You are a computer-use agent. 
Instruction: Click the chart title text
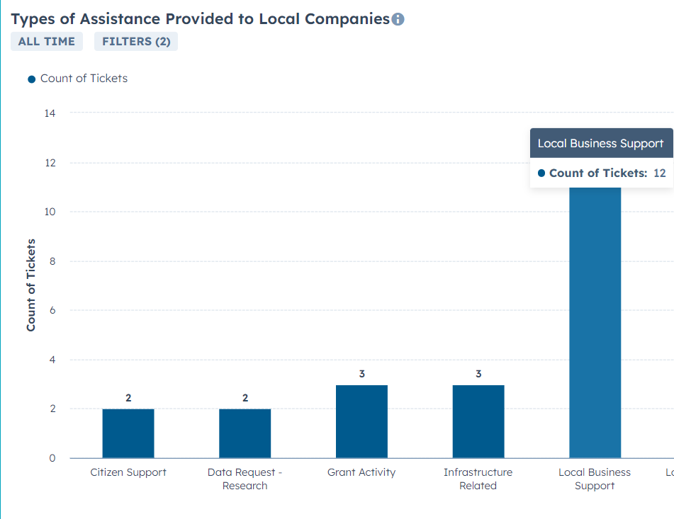coord(201,19)
